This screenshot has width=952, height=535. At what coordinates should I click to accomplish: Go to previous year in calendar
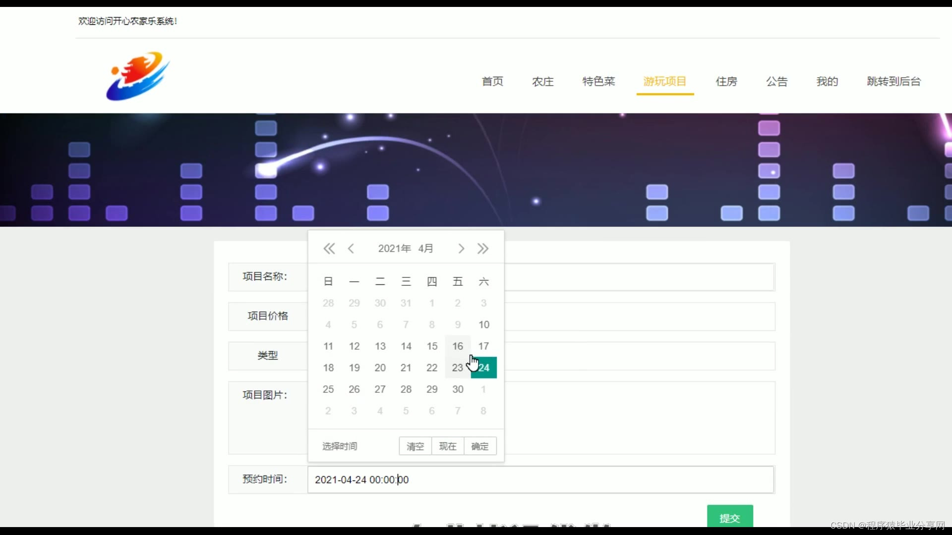click(329, 249)
